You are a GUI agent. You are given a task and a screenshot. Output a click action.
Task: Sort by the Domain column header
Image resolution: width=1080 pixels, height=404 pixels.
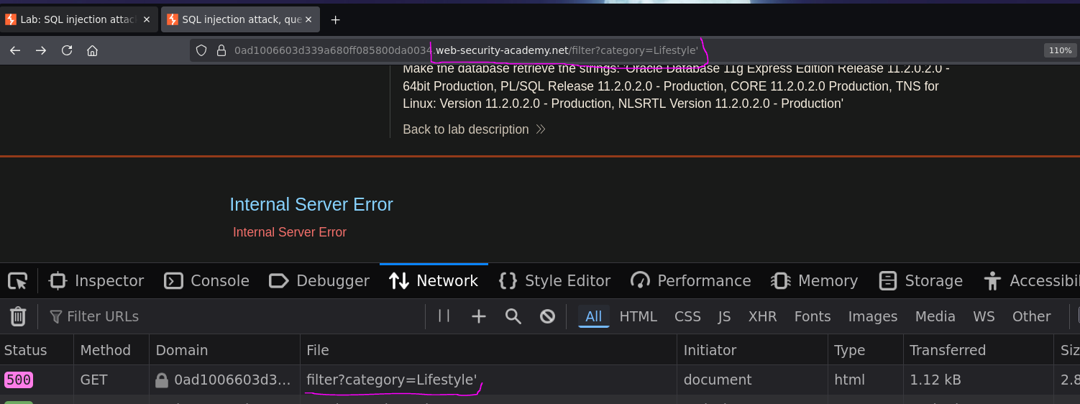coord(224,350)
